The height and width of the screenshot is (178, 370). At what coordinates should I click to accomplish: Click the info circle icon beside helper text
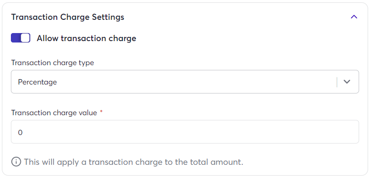(x=16, y=162)
